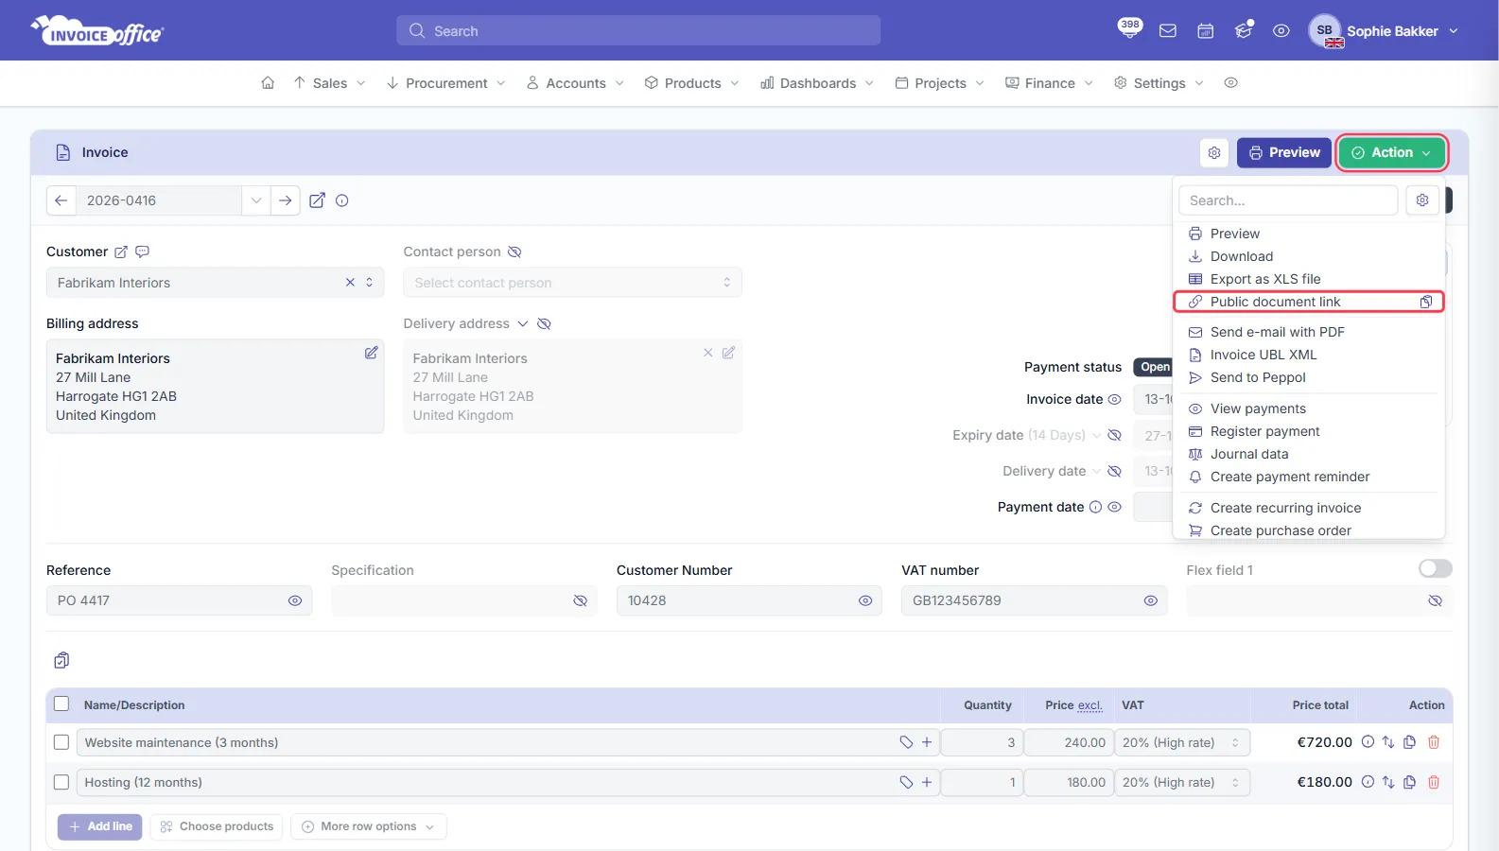Viewport: 1499px width, 851px height.
Task: Open action menu settings gear
Action: click(1422, 200)
